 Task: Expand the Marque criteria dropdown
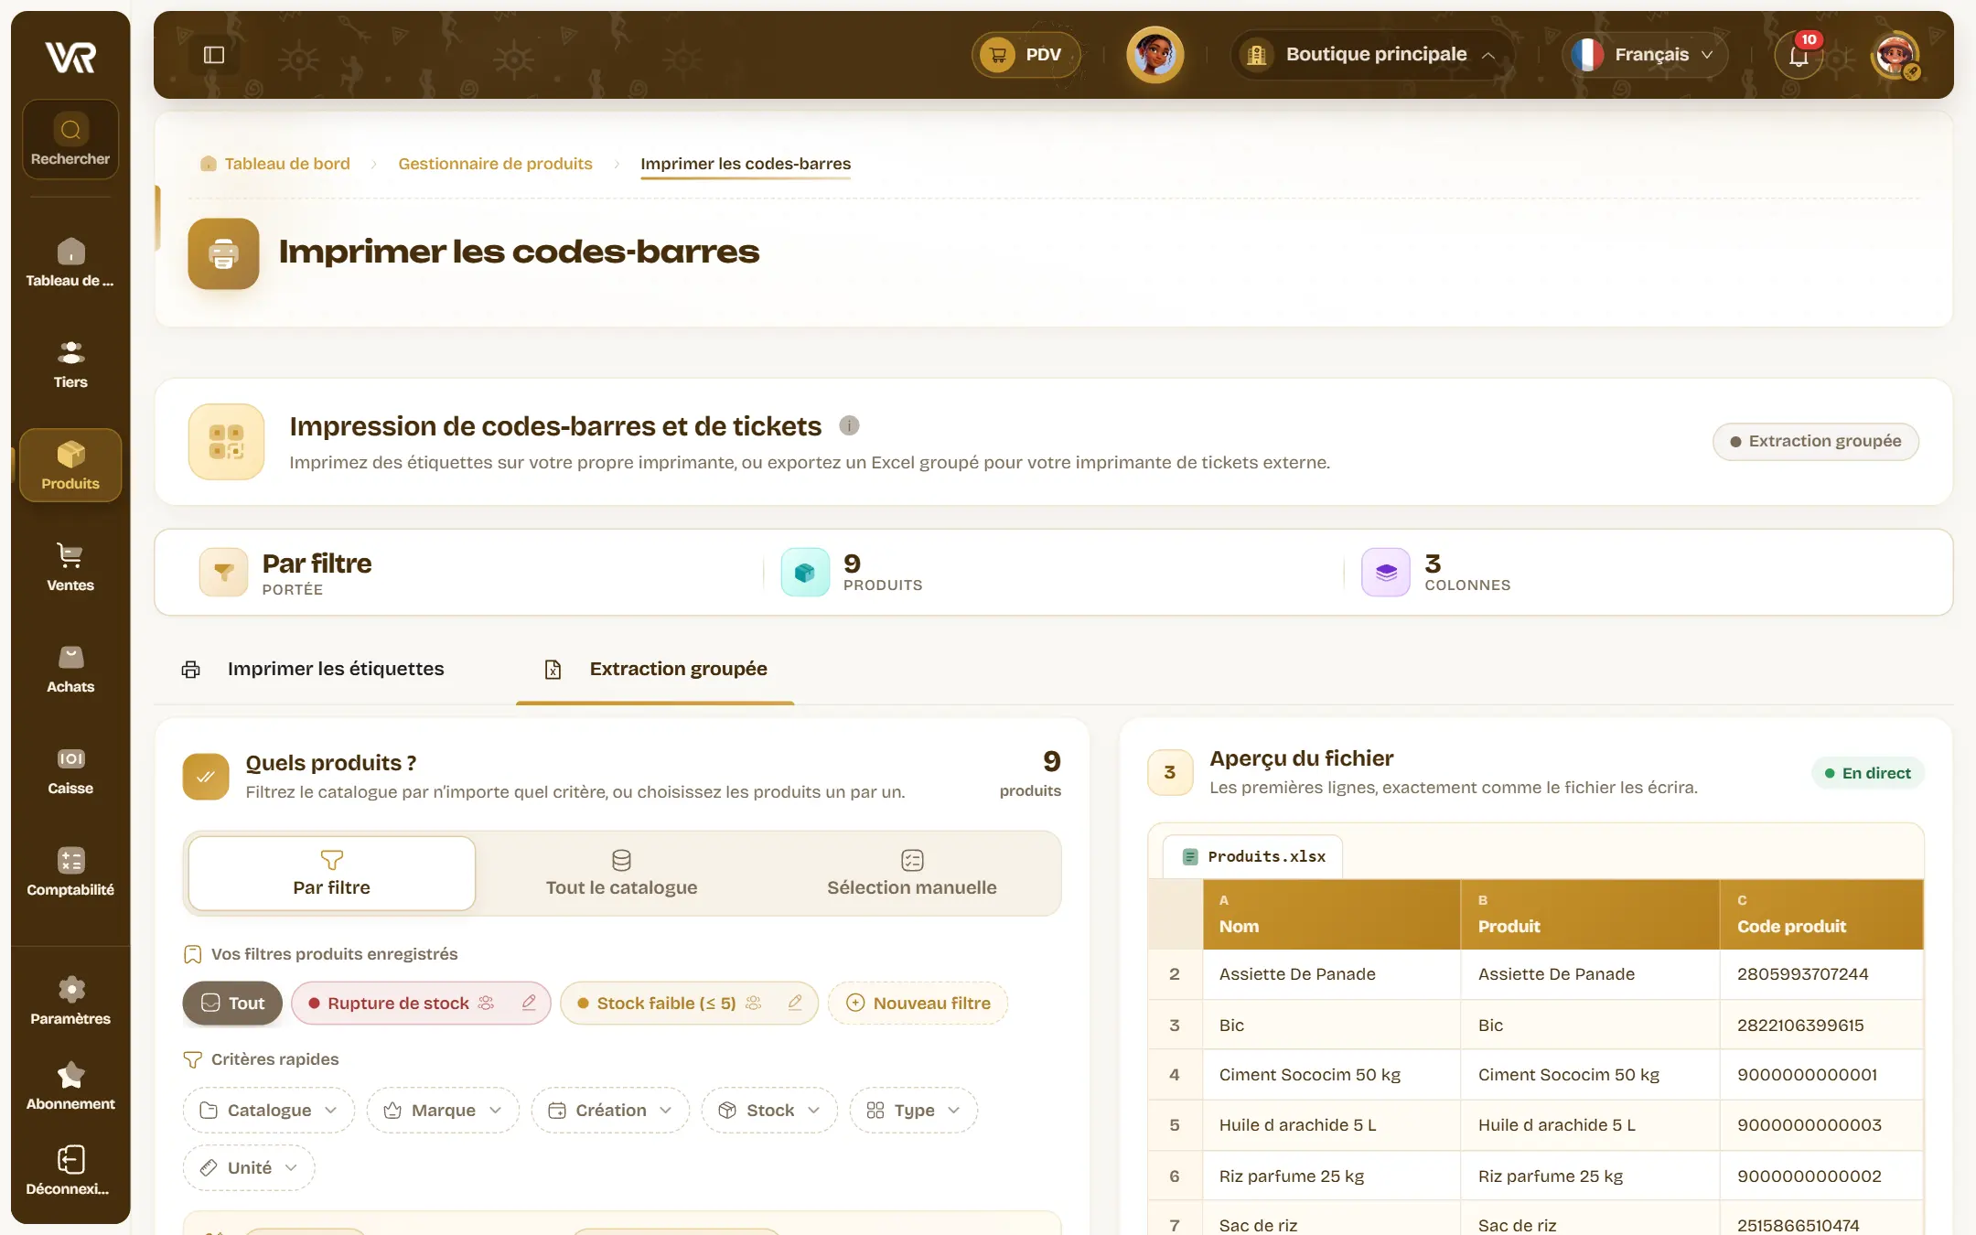point(443,1110)
